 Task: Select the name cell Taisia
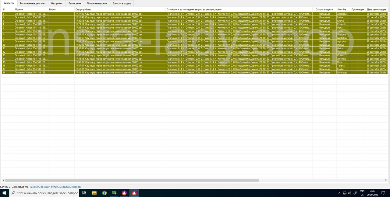(343, 31)
